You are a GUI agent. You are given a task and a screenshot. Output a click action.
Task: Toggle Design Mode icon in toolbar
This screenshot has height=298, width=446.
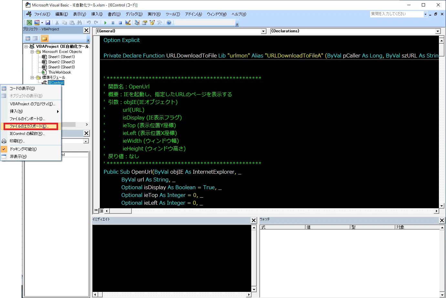coord(128,23)
